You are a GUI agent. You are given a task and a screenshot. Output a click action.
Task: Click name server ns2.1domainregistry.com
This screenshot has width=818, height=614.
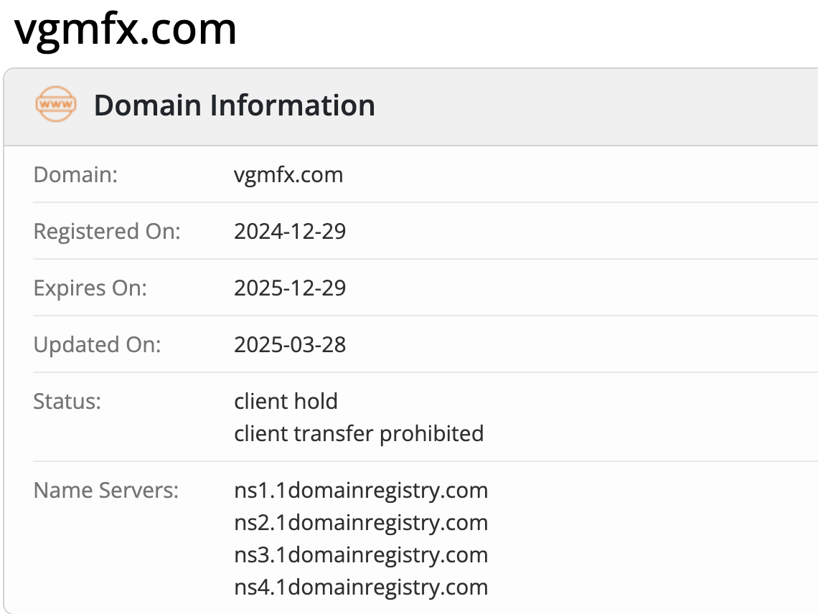coord(361,523)
